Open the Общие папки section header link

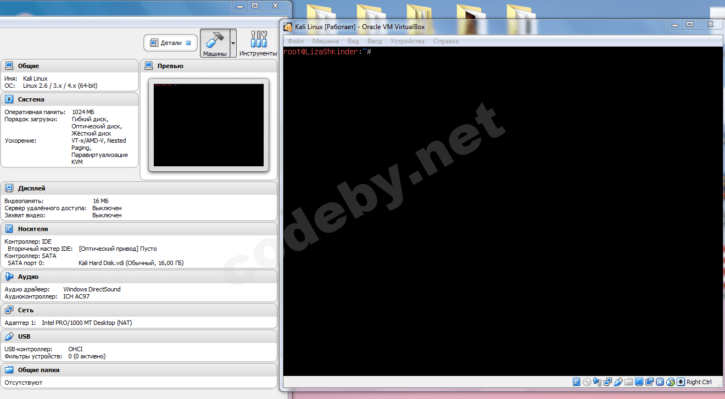point(38,370)
